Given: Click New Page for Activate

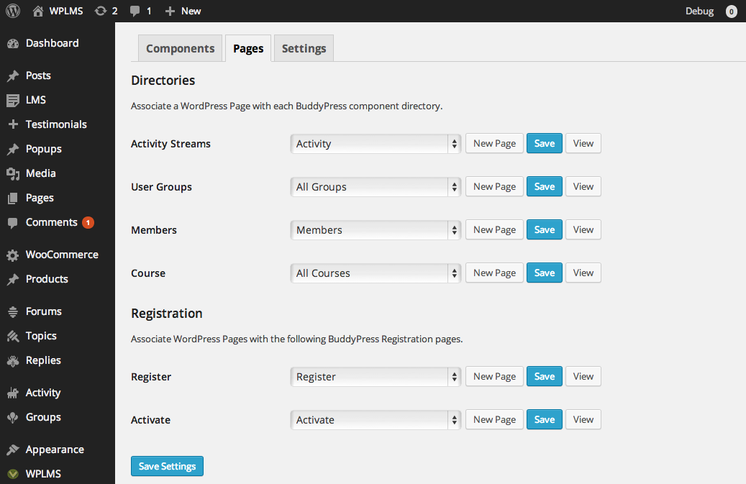Looking at the screenshot, I should coord(494,419).
